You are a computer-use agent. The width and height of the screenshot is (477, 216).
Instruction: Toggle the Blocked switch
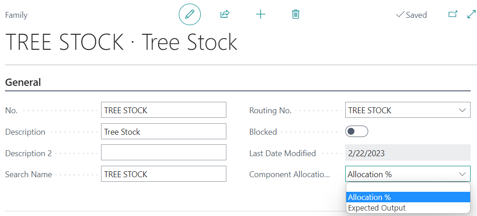pos(357,132)
